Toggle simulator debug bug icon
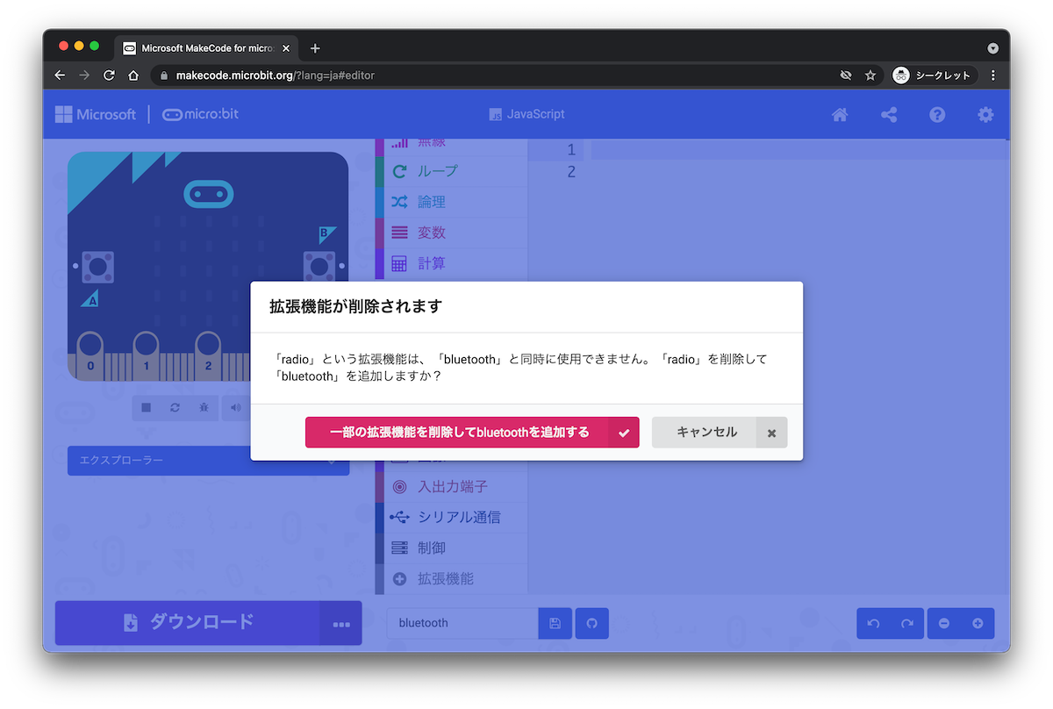 tap(203, 407)
